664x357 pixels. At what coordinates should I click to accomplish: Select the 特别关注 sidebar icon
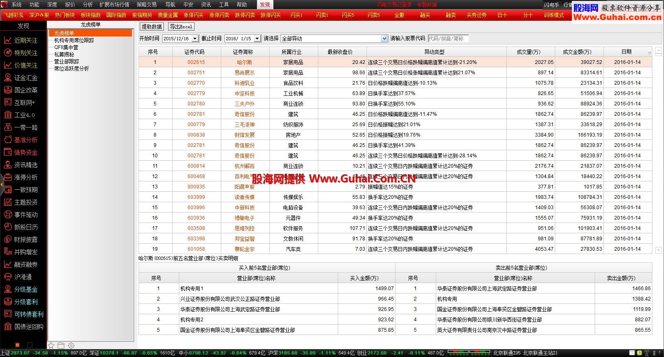click(7, 53)
